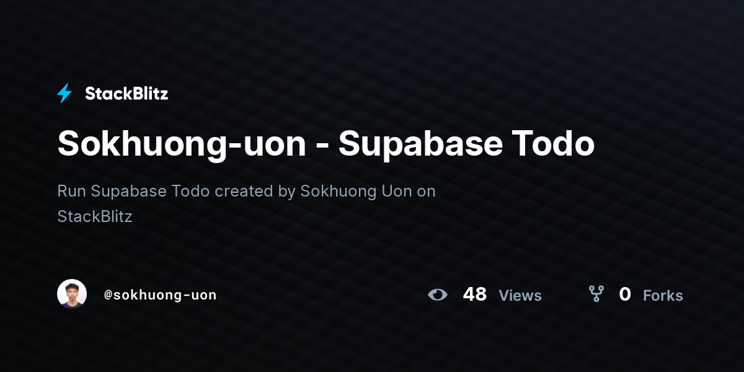Open the @sokhuong-uon username link
The height and width of the screenshot is (372, 744).
(160, 295)
